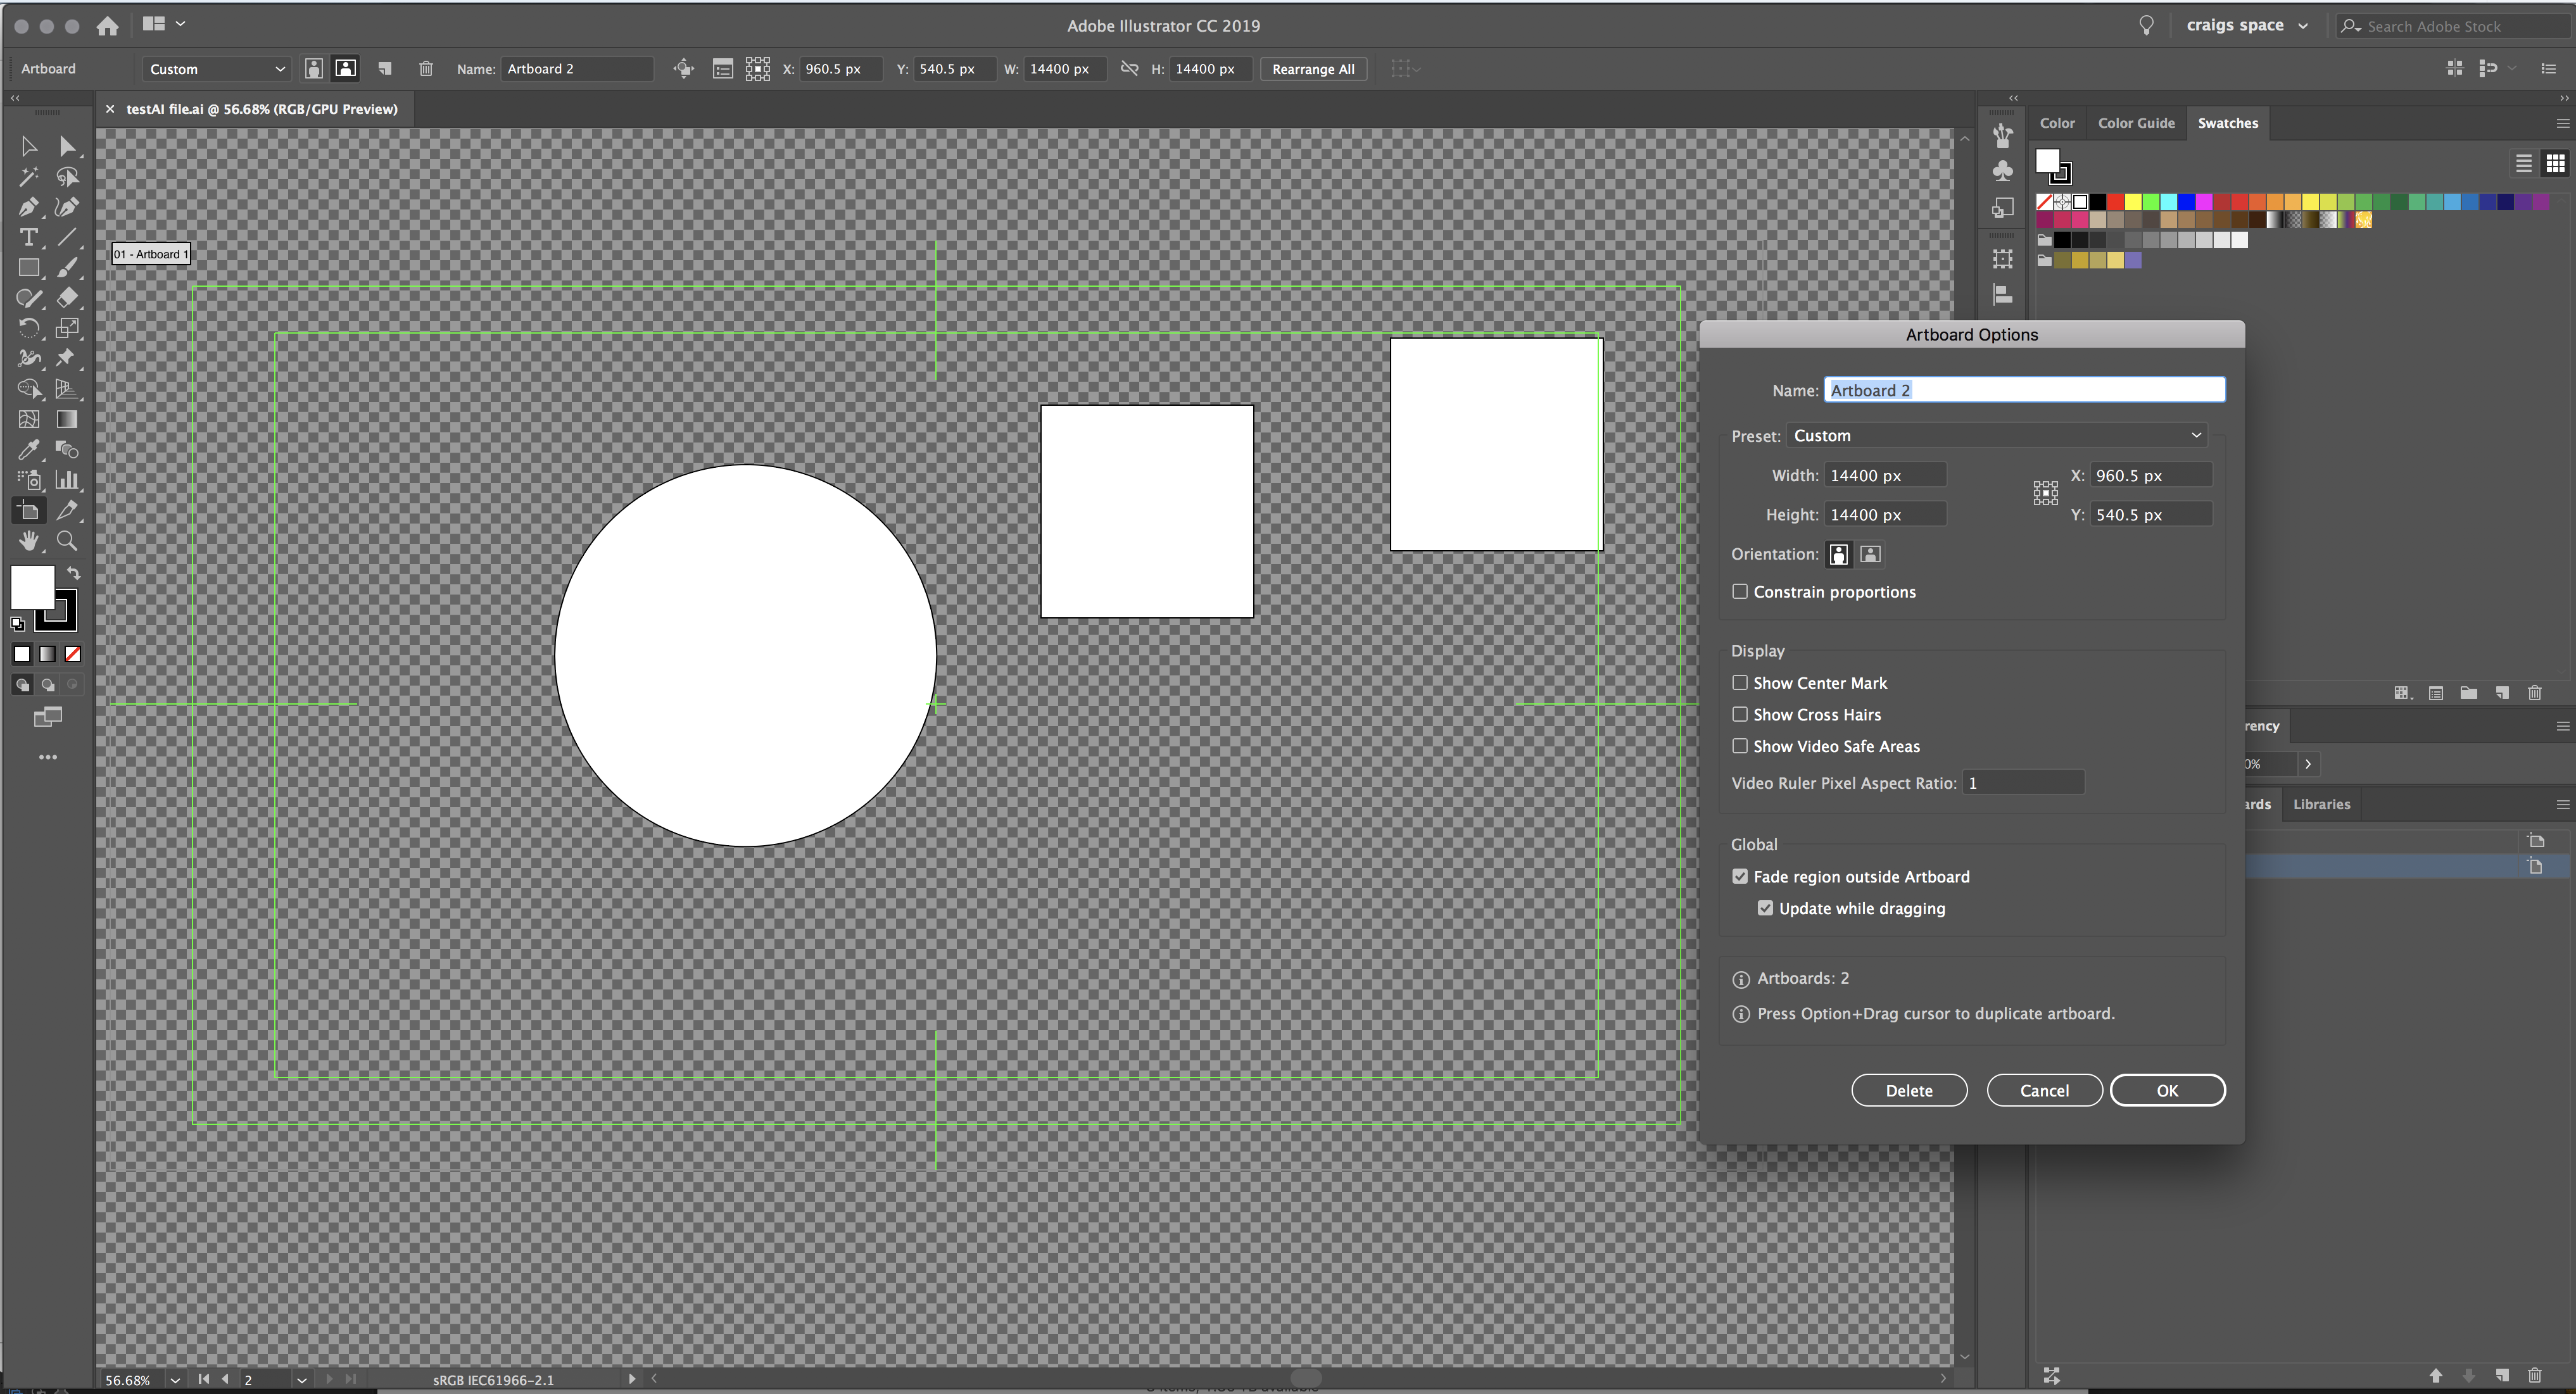Viewport: 2576px width, 1394px height.
Task: Expand the craigs space workspace menu
Action: point(2246,26)
